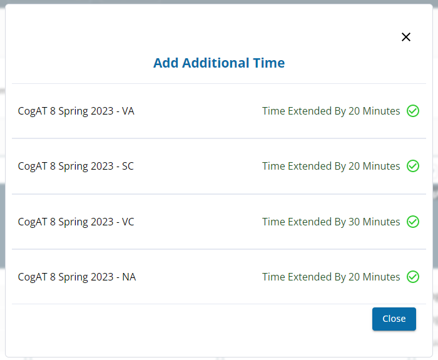Screen dimensions: 438x360
Task: Click the VA 'Time Extended By 20 Minutes' status
Action: pyautogui.click(x=331, y=111)
